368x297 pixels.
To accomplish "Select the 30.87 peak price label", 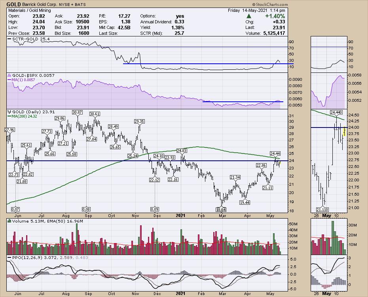I will 77,112.
